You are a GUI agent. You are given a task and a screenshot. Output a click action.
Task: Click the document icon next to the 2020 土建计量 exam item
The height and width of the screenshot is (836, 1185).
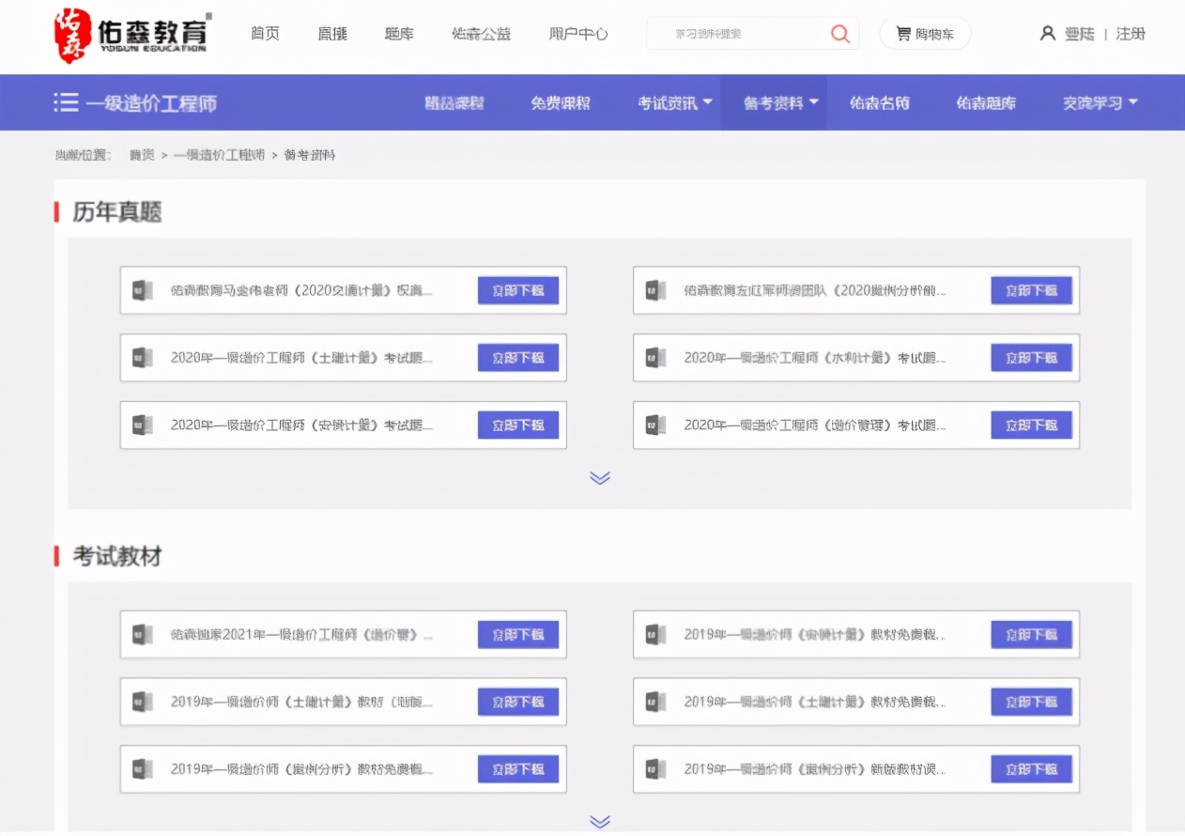tap(144, 358)
